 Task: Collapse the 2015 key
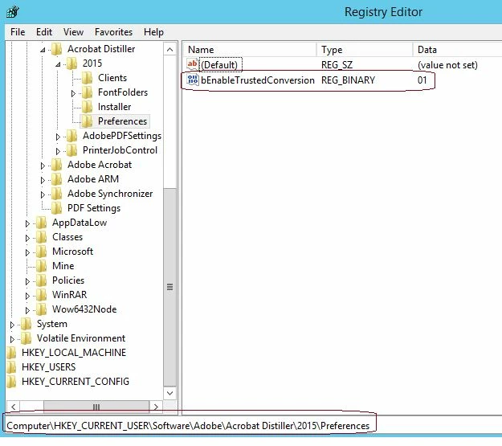click(58, 64)
